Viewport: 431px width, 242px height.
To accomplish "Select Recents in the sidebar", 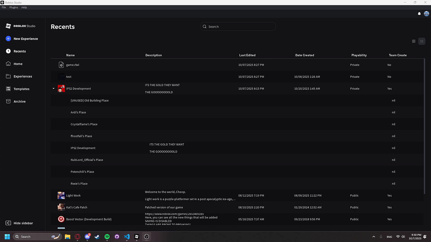I will click(19, 51).
